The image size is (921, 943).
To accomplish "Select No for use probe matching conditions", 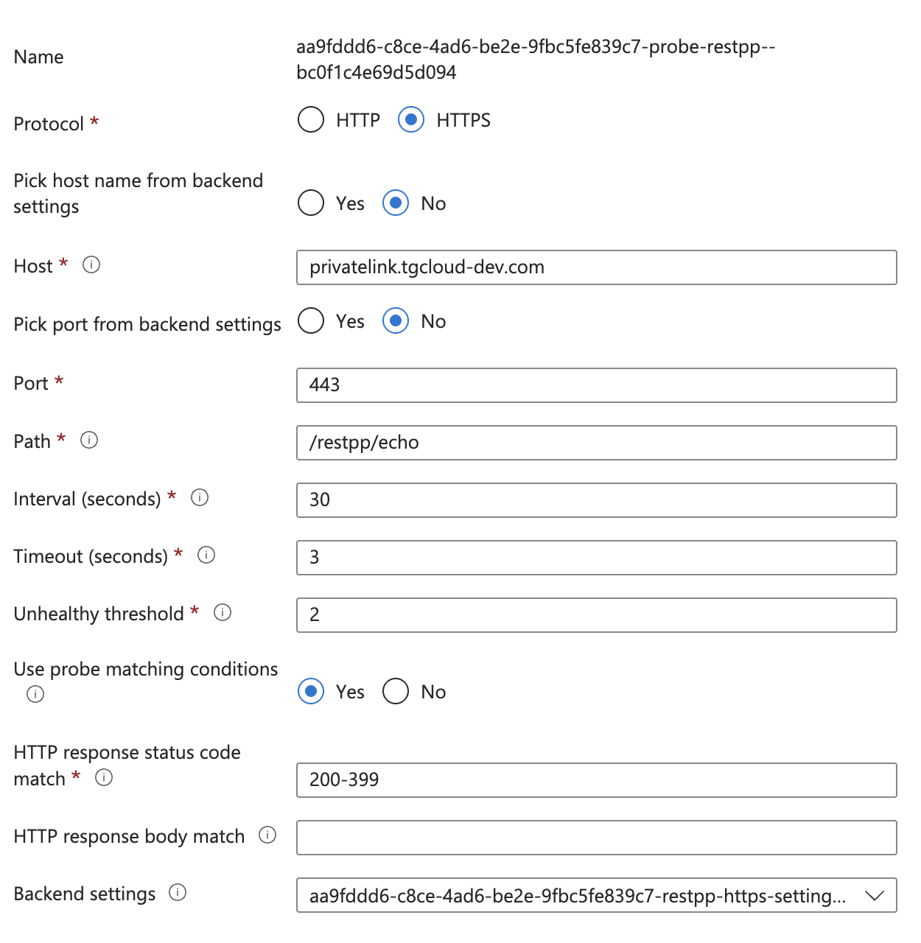I will click(396, 691).
